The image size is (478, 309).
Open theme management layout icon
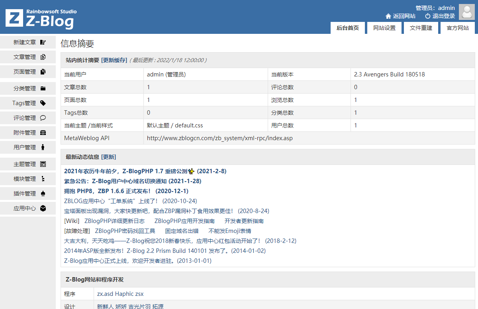tap(43, 164)
